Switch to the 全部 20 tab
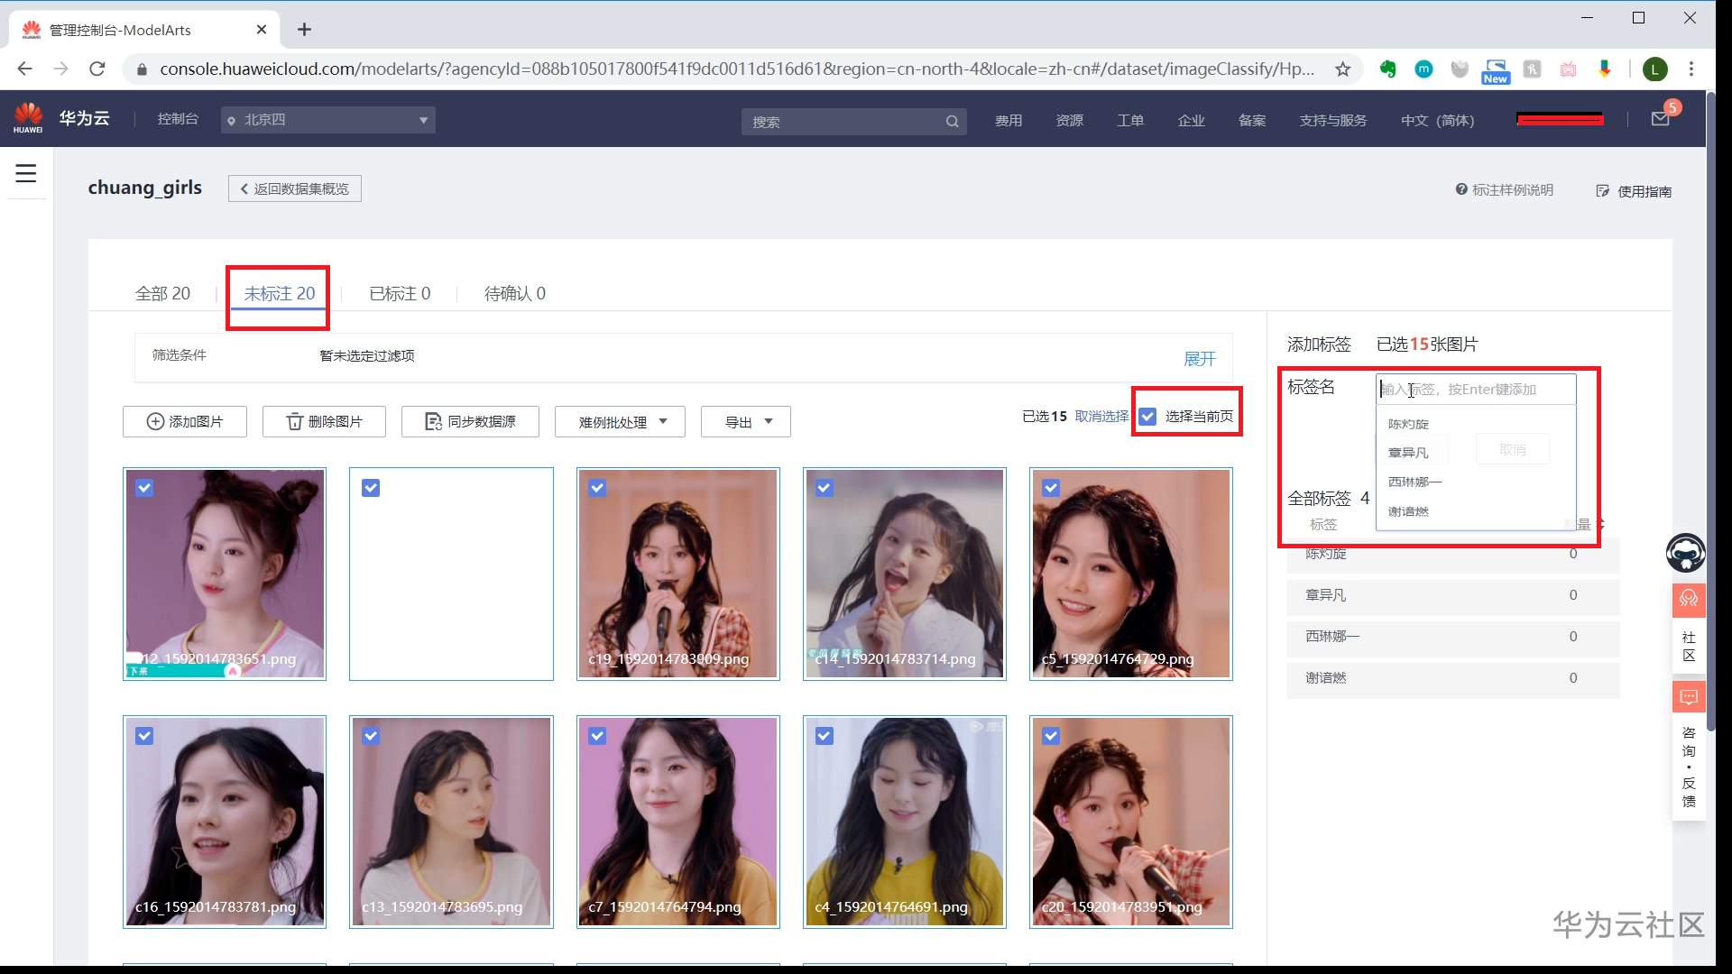Screen dimensions: 1732x974 pos(162,294)
